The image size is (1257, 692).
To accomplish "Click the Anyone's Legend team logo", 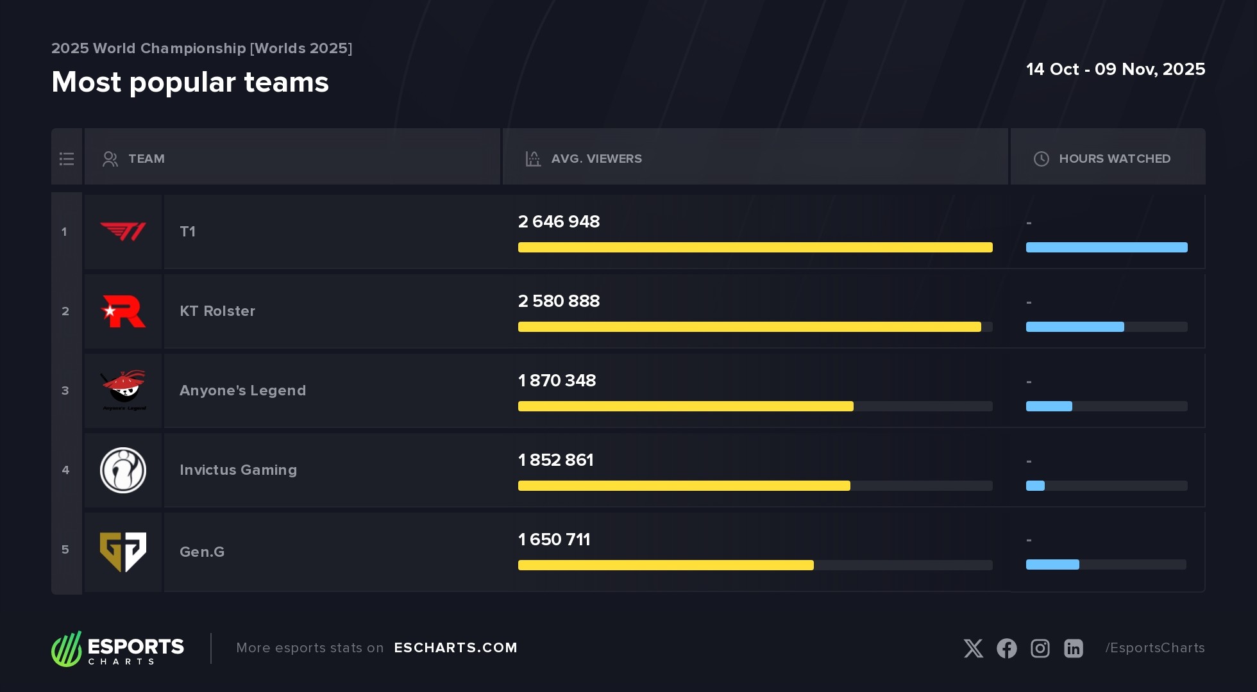I will click(x=123, y=390).
